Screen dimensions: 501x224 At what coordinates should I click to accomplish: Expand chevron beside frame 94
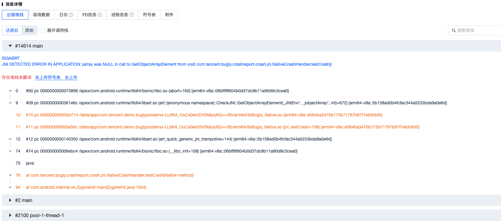10,187
